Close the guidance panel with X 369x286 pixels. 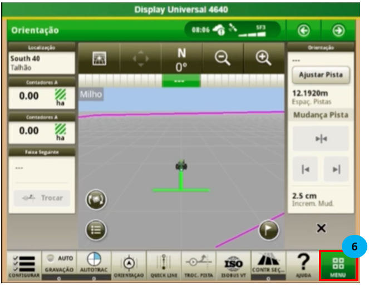pyautogui.click(x=321, y=228)
